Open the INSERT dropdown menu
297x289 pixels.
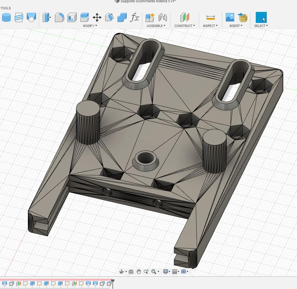click(236, 26)
